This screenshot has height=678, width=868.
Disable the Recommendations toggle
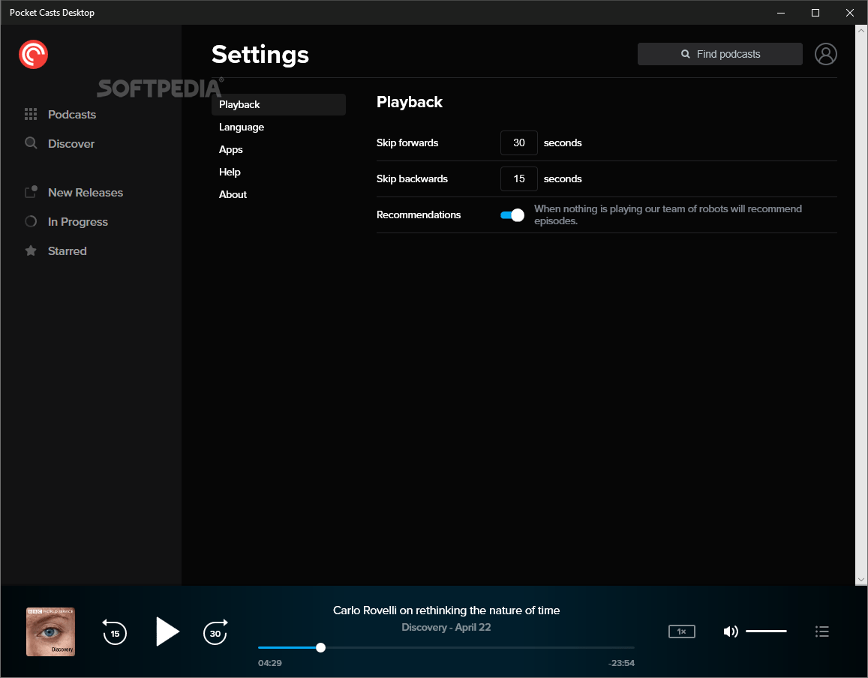[512, 215]
